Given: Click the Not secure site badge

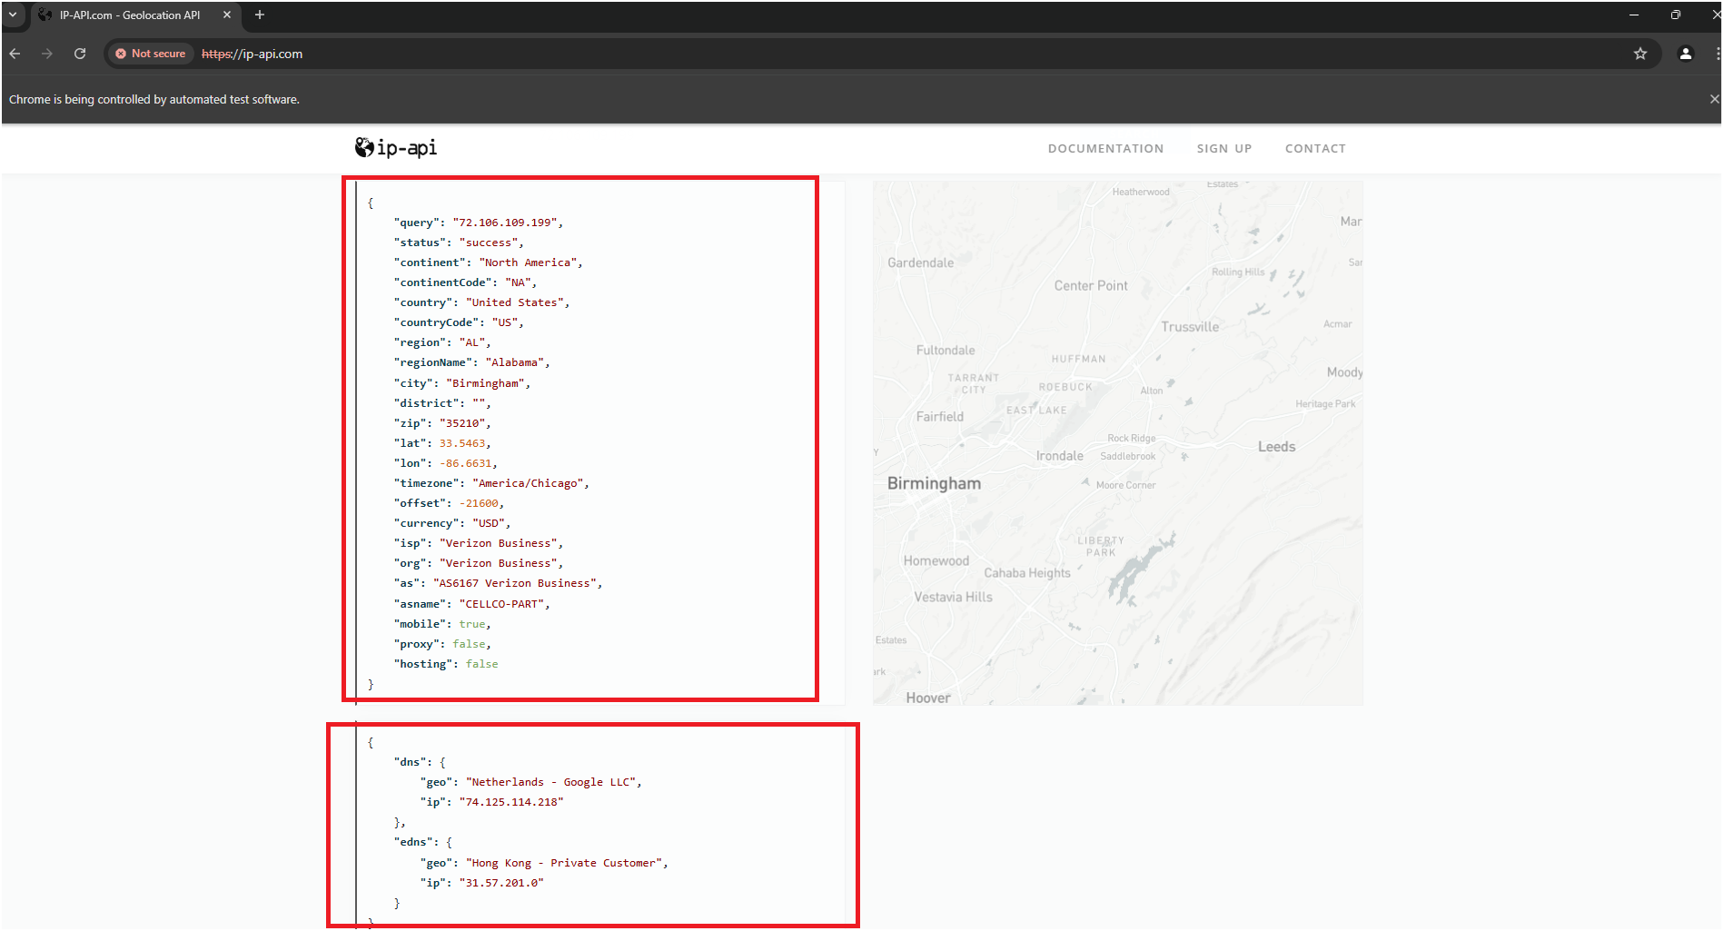Looking at the screenshot, I should point(151,54).
